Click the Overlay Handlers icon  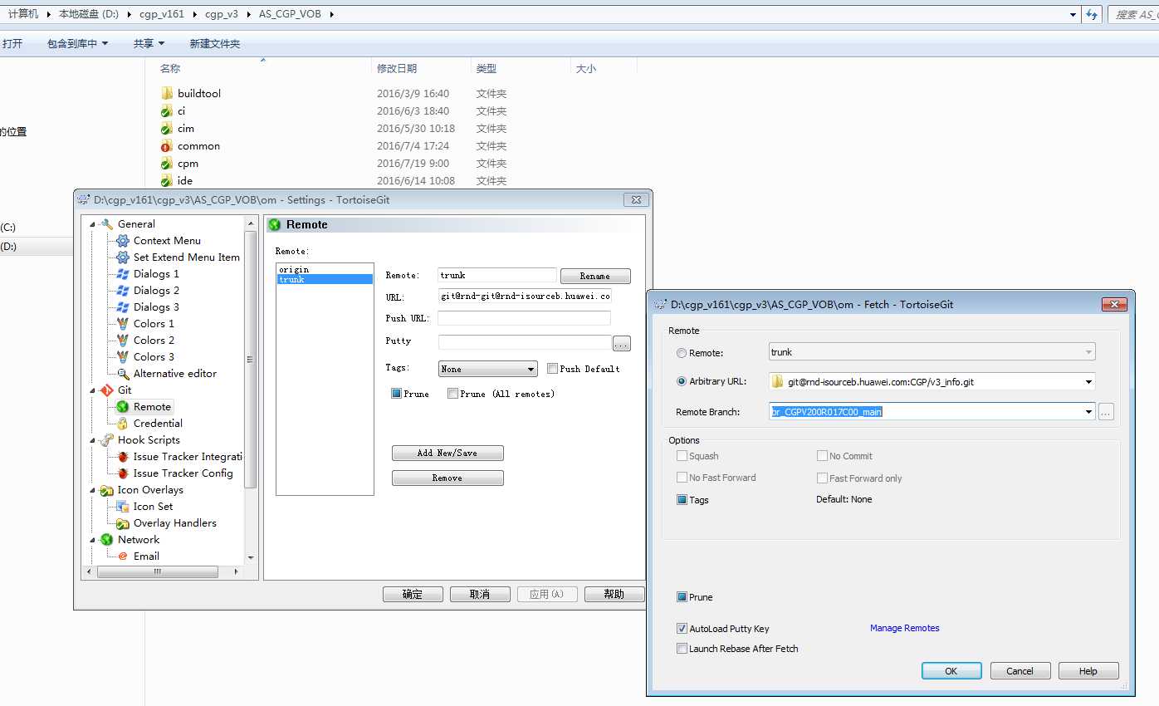point(123,523)
